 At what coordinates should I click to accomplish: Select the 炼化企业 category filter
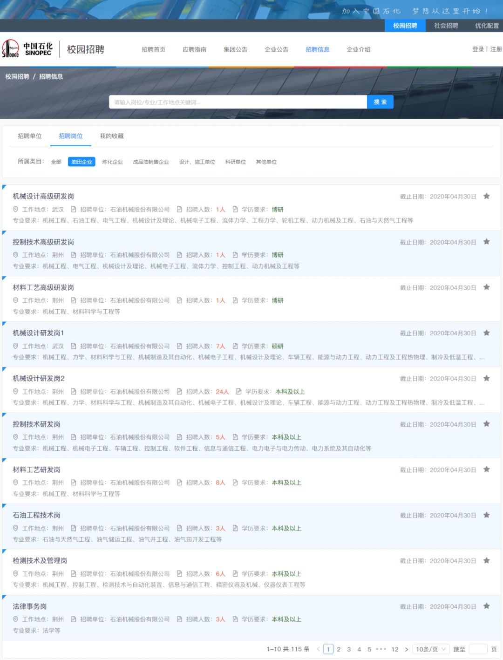click(112, 162)
